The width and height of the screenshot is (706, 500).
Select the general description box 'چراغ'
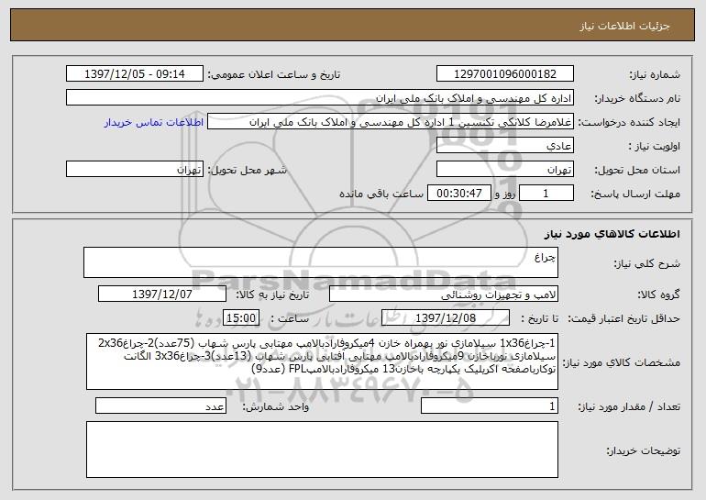pyautogui.click(x=321, y=262)
